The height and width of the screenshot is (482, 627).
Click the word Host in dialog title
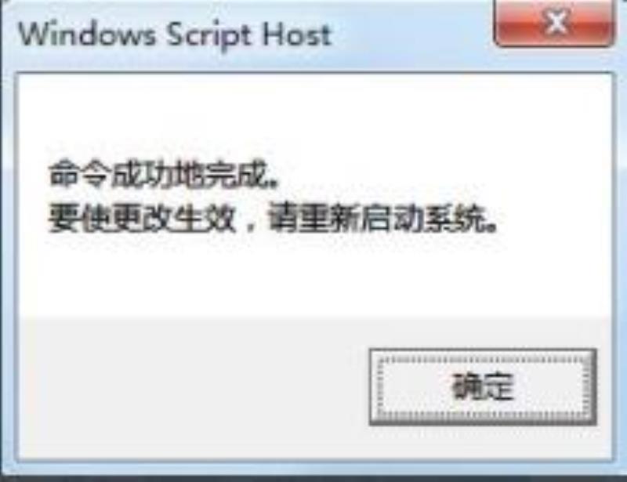tap(297, 34)
